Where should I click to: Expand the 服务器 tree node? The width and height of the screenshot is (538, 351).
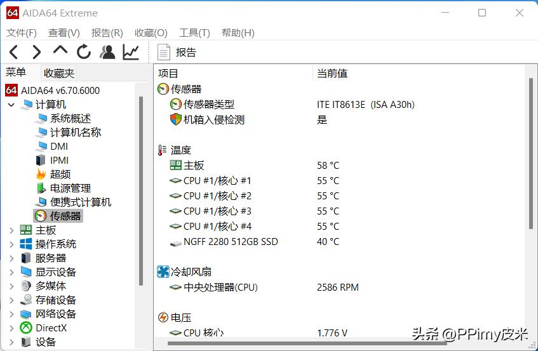[11, 258]
